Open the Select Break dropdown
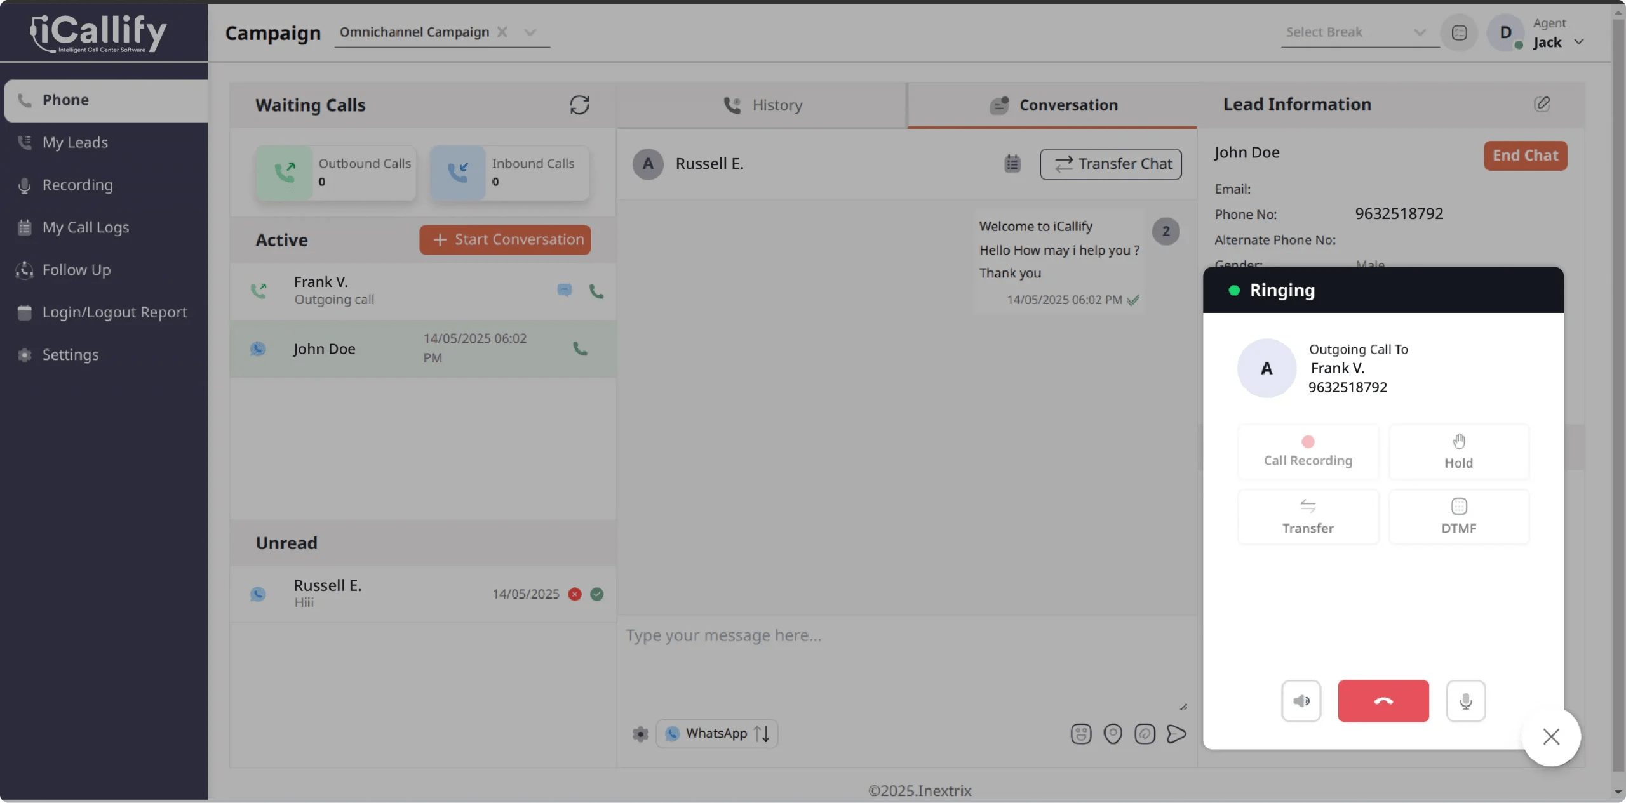 pyautogui.click(x=1357, y=32)
